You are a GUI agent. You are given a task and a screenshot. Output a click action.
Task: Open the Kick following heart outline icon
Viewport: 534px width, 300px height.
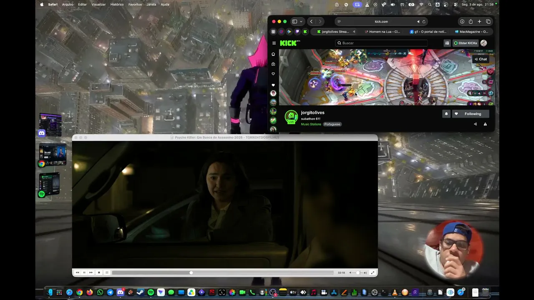click(273, 74)
